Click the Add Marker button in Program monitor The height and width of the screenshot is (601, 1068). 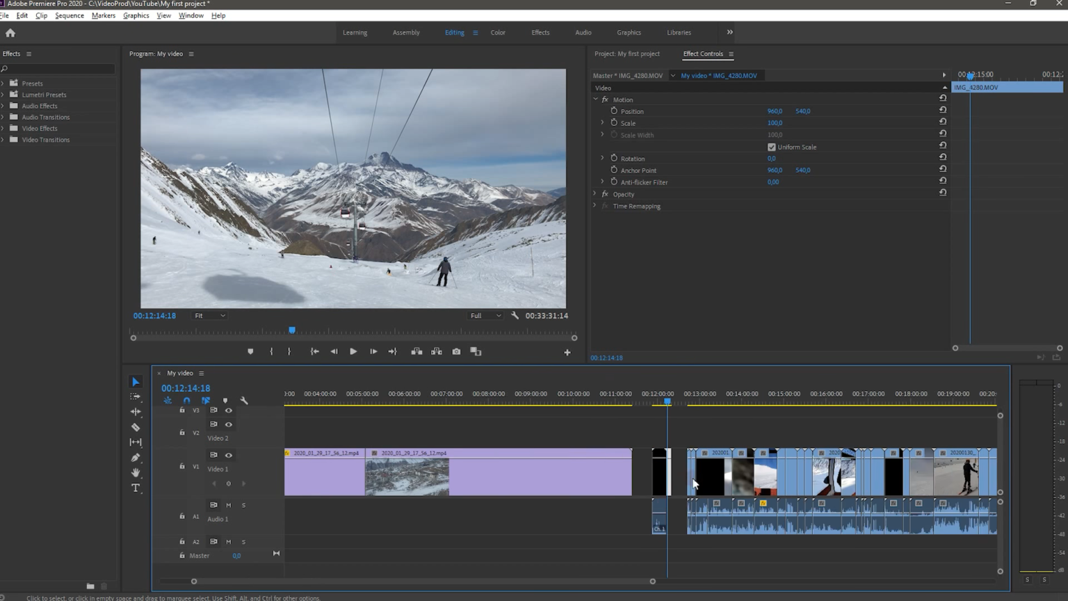tap(250, 352)
